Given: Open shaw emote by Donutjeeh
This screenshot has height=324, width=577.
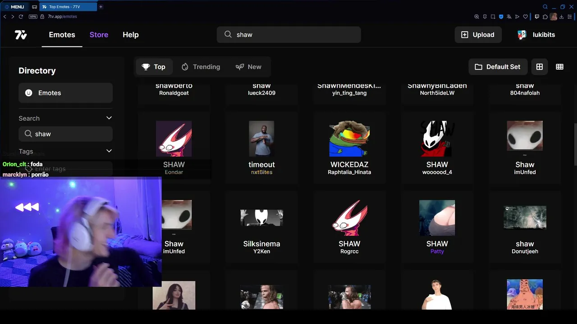Looking at the screenshot, I should (x=525, y=218).
